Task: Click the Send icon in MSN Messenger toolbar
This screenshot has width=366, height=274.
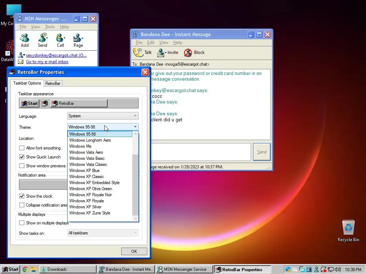Action: (x=43, y=40)
